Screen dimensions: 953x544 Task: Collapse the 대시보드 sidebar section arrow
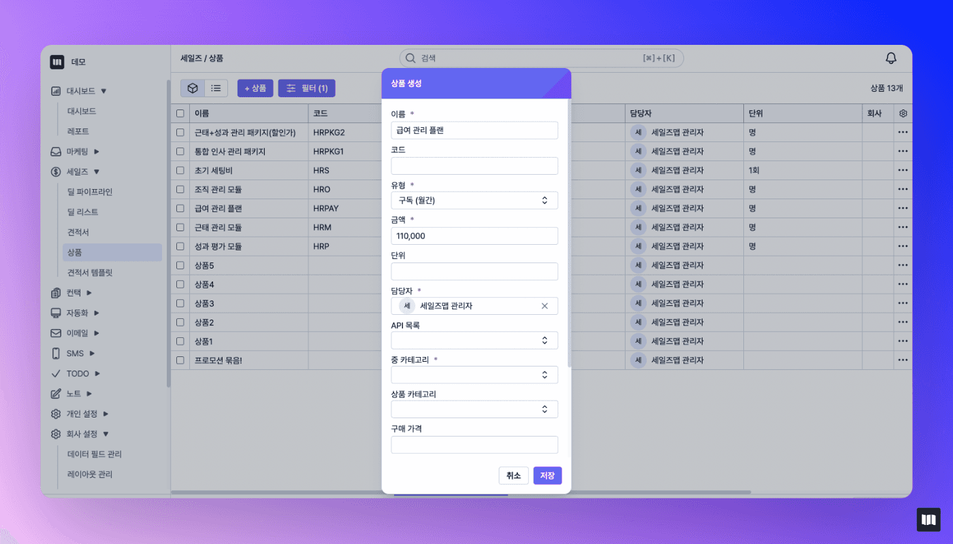pos(103,90)
